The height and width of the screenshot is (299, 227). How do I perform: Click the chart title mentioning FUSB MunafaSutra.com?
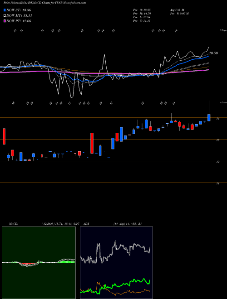(44, 3)
